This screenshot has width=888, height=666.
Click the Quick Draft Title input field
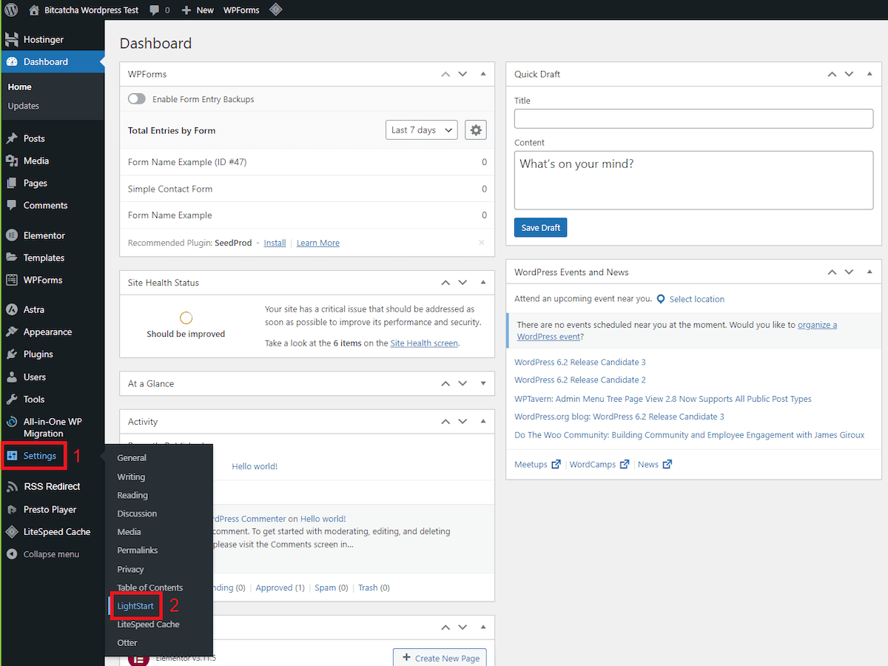tap(693, 118)
